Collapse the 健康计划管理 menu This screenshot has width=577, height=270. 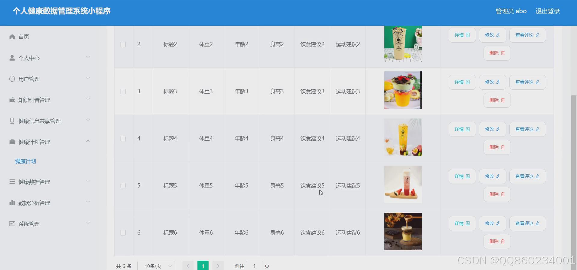point(87,141)
